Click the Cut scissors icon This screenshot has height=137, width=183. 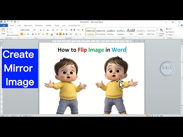(8, 29)
